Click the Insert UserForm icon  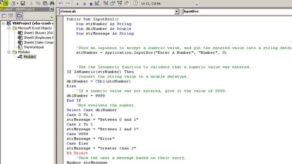click(x=13, y=3)
